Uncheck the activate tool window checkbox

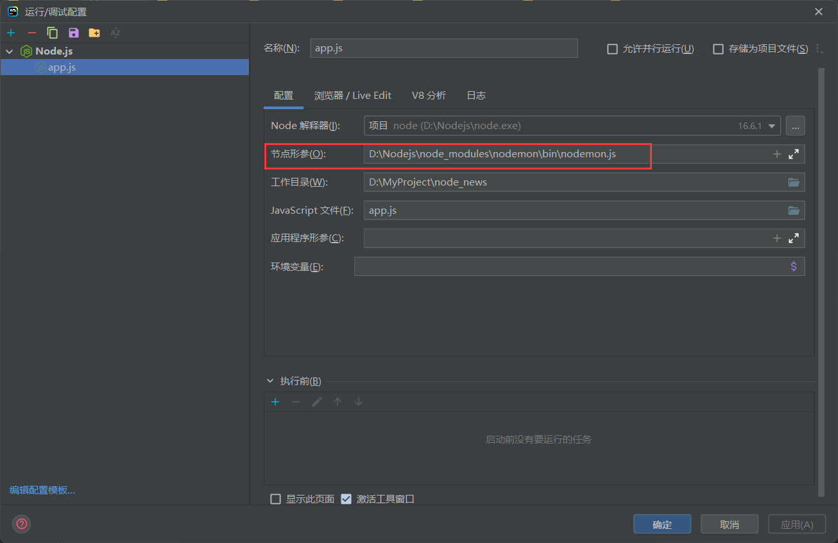[346, 499]
